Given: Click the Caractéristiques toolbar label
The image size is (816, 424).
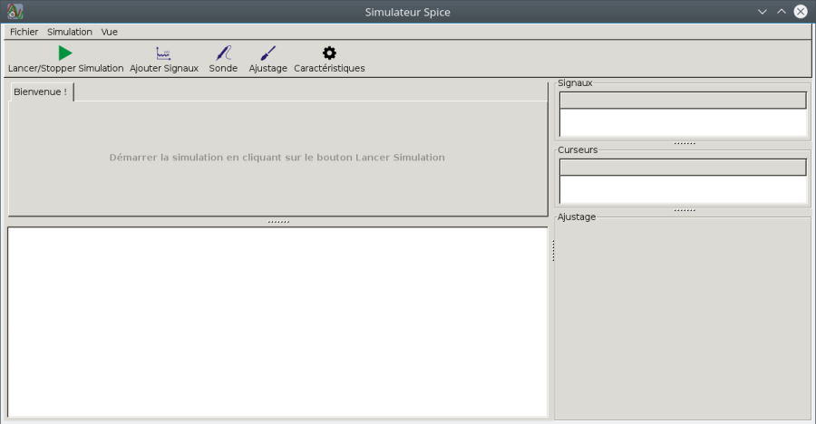Looking at the screenshot, I should (329, 68).
